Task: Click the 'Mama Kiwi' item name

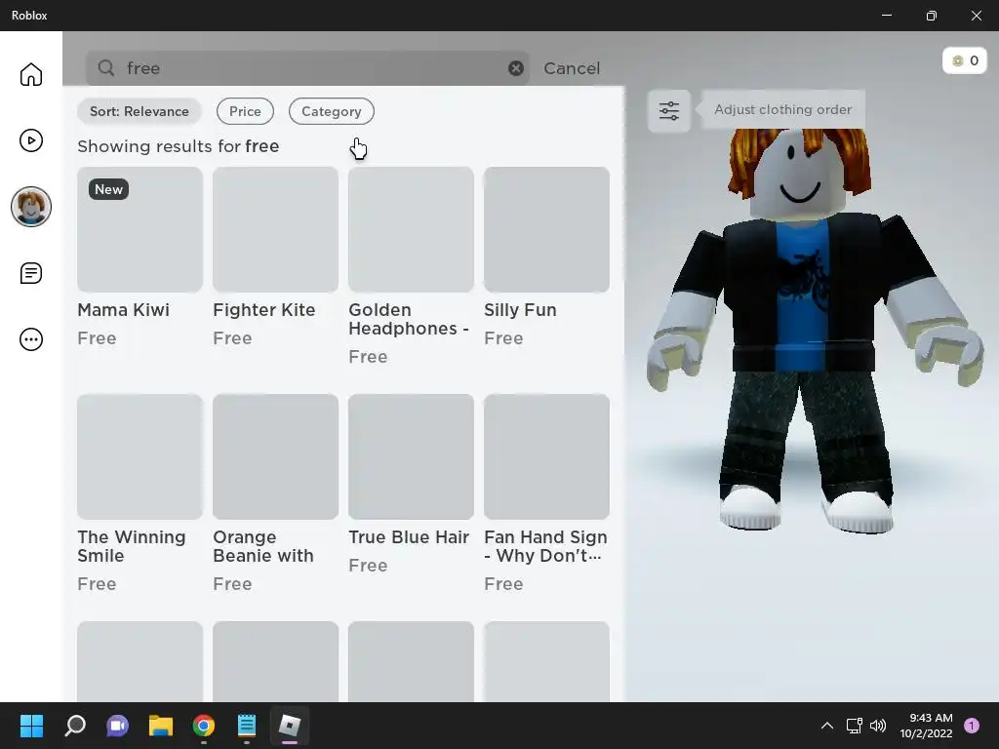Action: [x=124, y=310]
